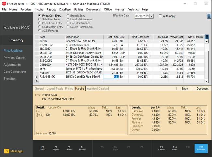This screenshot has width=212, height=157.
Task: Click the new row asterisk marker
Action: (x=36, y=81)
